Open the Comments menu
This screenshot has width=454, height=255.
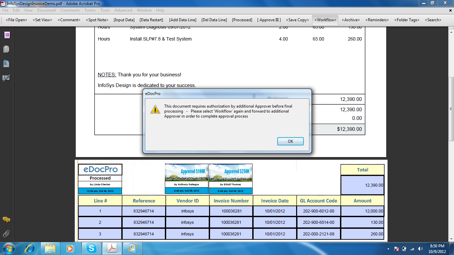[x=70, y=10]
